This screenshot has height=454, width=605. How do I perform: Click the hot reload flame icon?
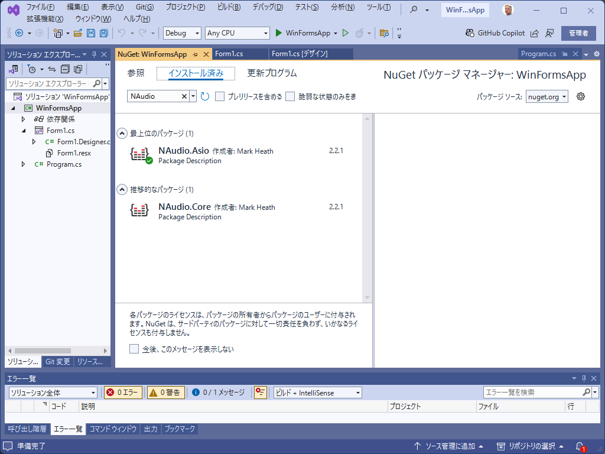359,33
